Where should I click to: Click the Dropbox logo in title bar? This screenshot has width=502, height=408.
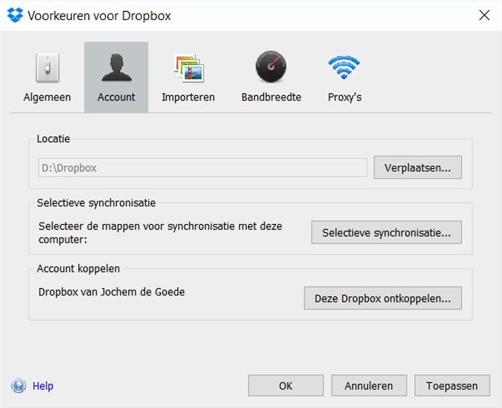15,15
